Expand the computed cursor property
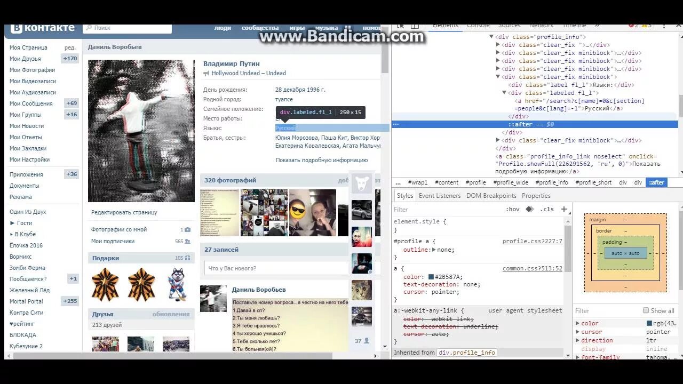The width and height of the screenshot is (683, 384). (577, 332)
